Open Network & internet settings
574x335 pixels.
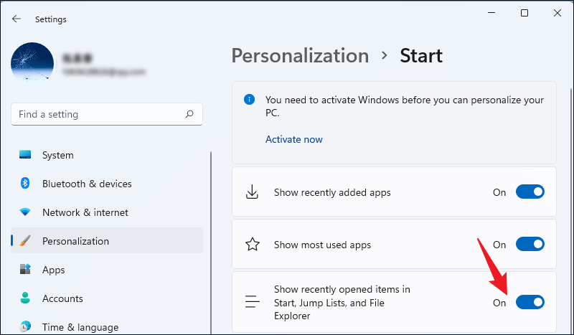pyautogui.click(x=107, y=212)
